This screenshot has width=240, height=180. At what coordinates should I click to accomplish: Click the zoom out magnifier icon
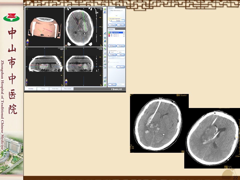[x=105, y=49]
